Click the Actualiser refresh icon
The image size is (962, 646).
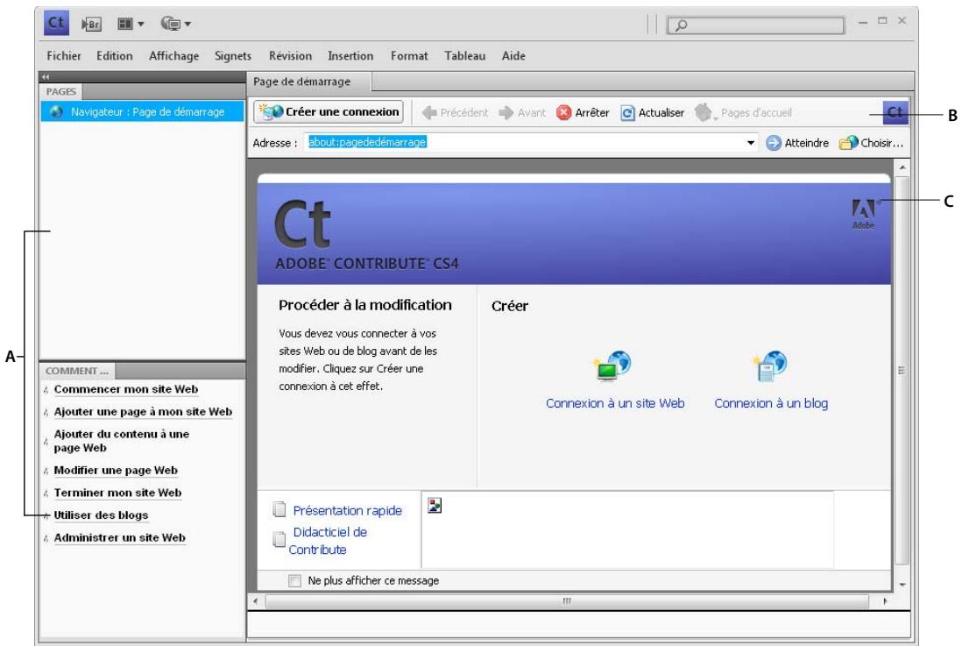(x=627, y=113)
